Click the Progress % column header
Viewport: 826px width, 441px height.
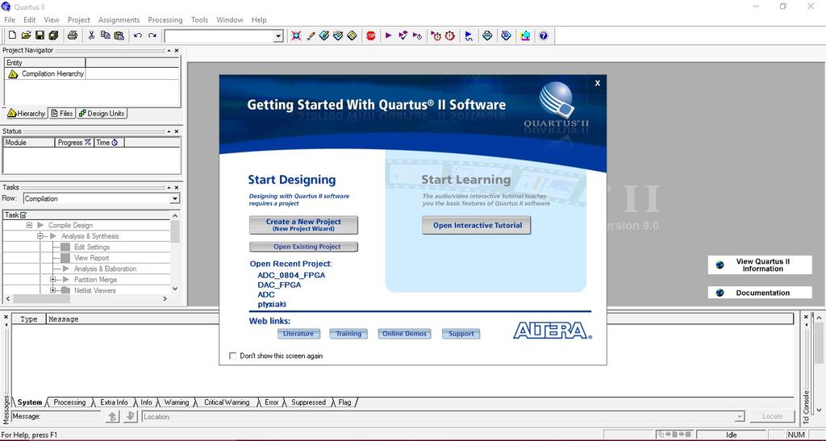(x=74, y=142)
